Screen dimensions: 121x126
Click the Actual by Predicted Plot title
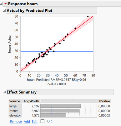click(29, 11)
